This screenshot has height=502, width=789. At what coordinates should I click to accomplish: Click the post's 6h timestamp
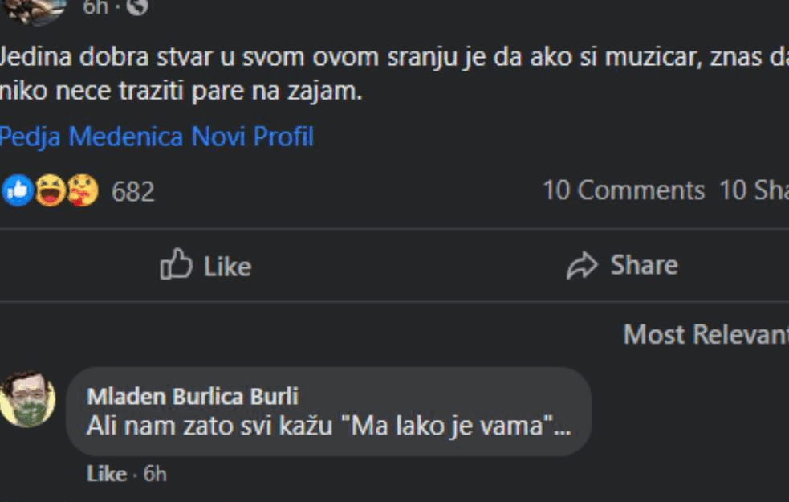coord(96,7)
